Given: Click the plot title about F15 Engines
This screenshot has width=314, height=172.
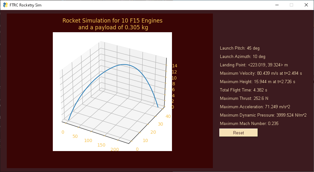Looking at the screenshot, I should tap(112, 24).
